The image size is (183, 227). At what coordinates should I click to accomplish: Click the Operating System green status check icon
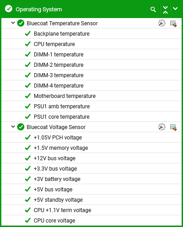click(9, 9)
